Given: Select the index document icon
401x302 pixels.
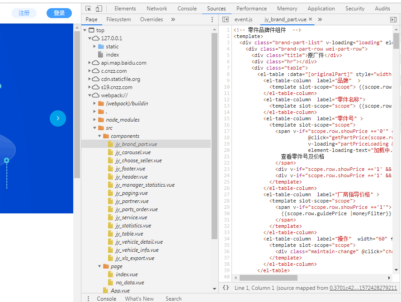Looking at the screenshot, I should pos(101,54).
